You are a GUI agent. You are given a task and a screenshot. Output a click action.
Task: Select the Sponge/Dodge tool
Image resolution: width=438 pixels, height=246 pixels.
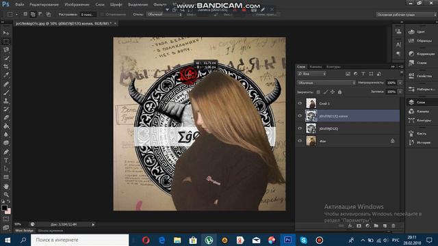(x=6, y=143)
